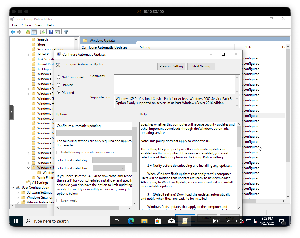Expand the Tablet PC tree folder
Screen dimensions: 300x238
tap(28, 54)
